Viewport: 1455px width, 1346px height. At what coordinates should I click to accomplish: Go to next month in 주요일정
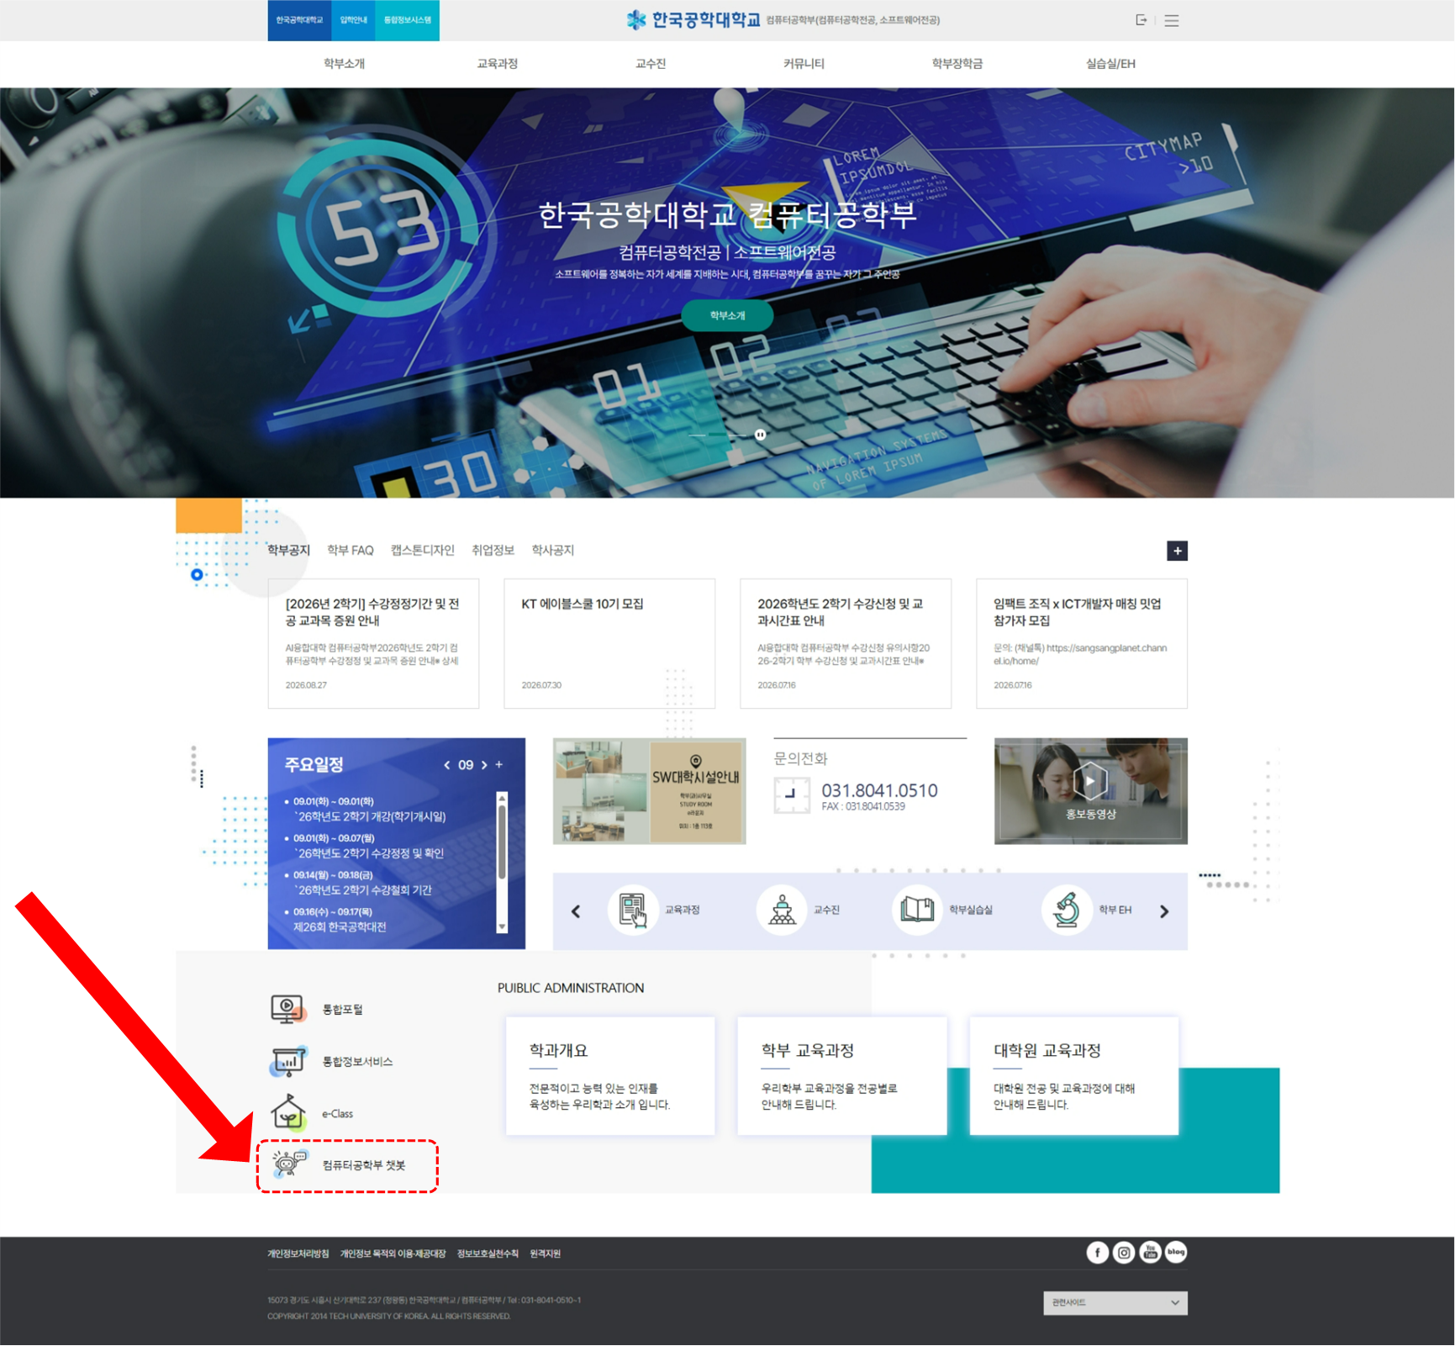484,765
